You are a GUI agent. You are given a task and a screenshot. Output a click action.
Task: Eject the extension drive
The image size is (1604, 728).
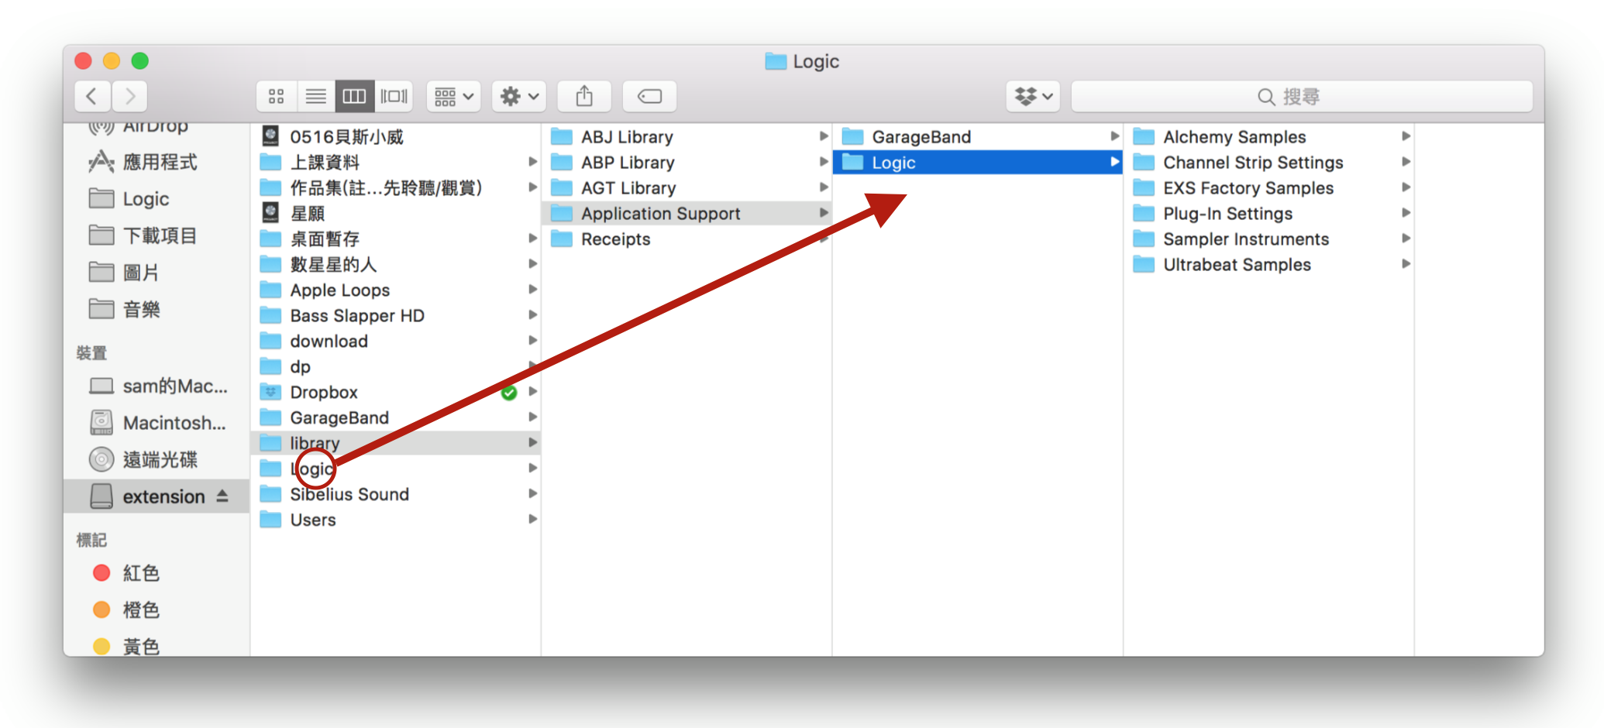tap(222, 496)
